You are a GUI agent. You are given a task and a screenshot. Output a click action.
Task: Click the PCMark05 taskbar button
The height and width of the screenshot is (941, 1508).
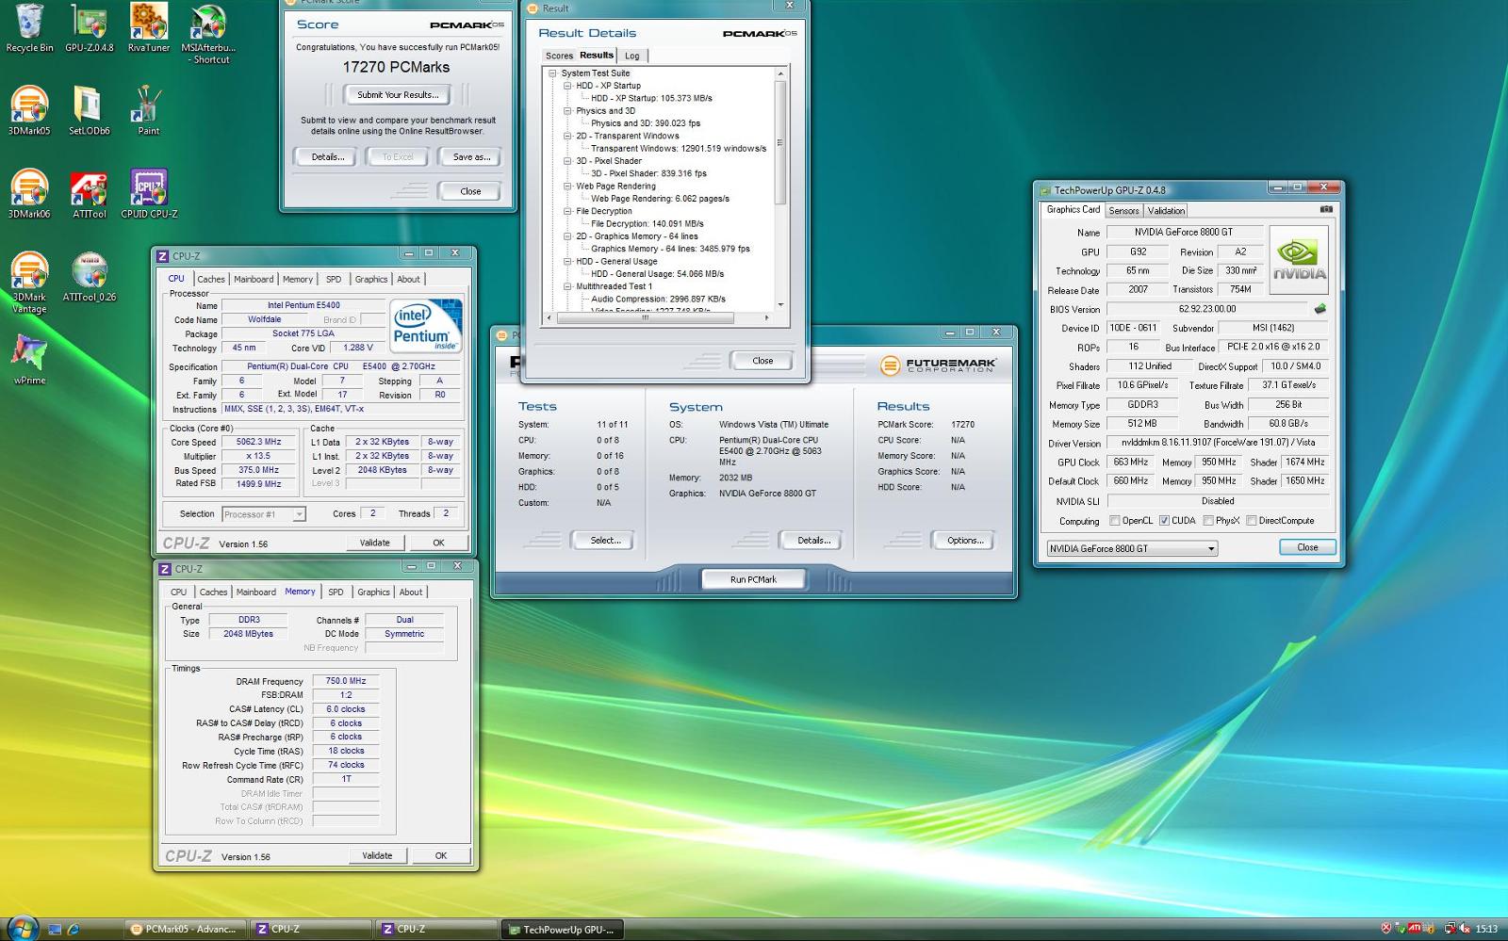(x=186, y=930)
